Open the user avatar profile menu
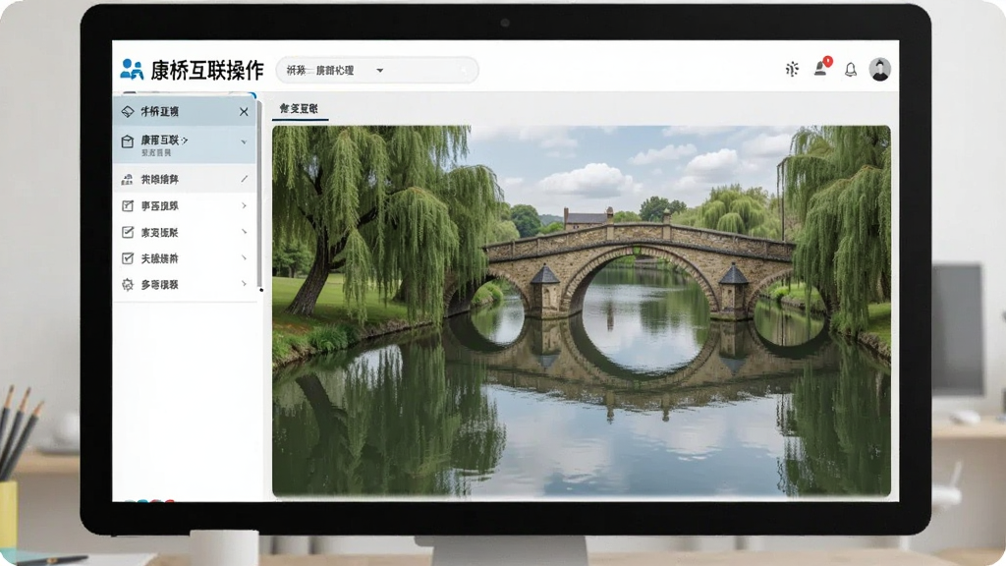The height and width of the screenshot is (566, 1006). coord(879,70)
